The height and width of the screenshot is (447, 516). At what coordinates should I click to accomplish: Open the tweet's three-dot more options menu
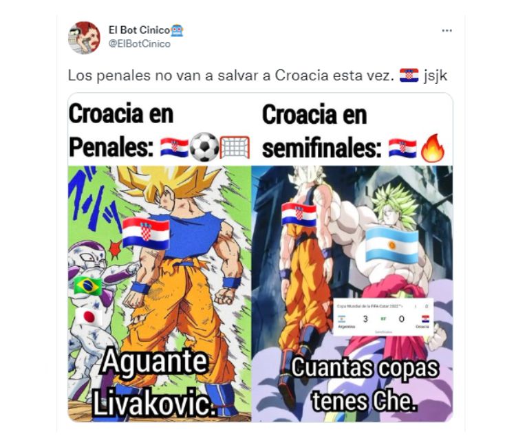pos(447,30)
